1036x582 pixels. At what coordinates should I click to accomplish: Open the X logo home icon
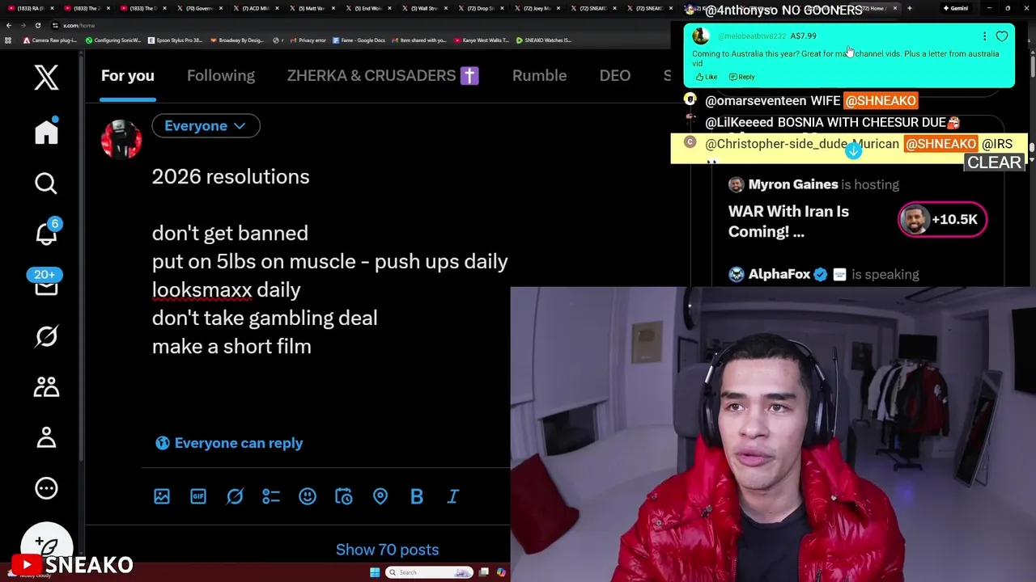[x=46, y=78]
